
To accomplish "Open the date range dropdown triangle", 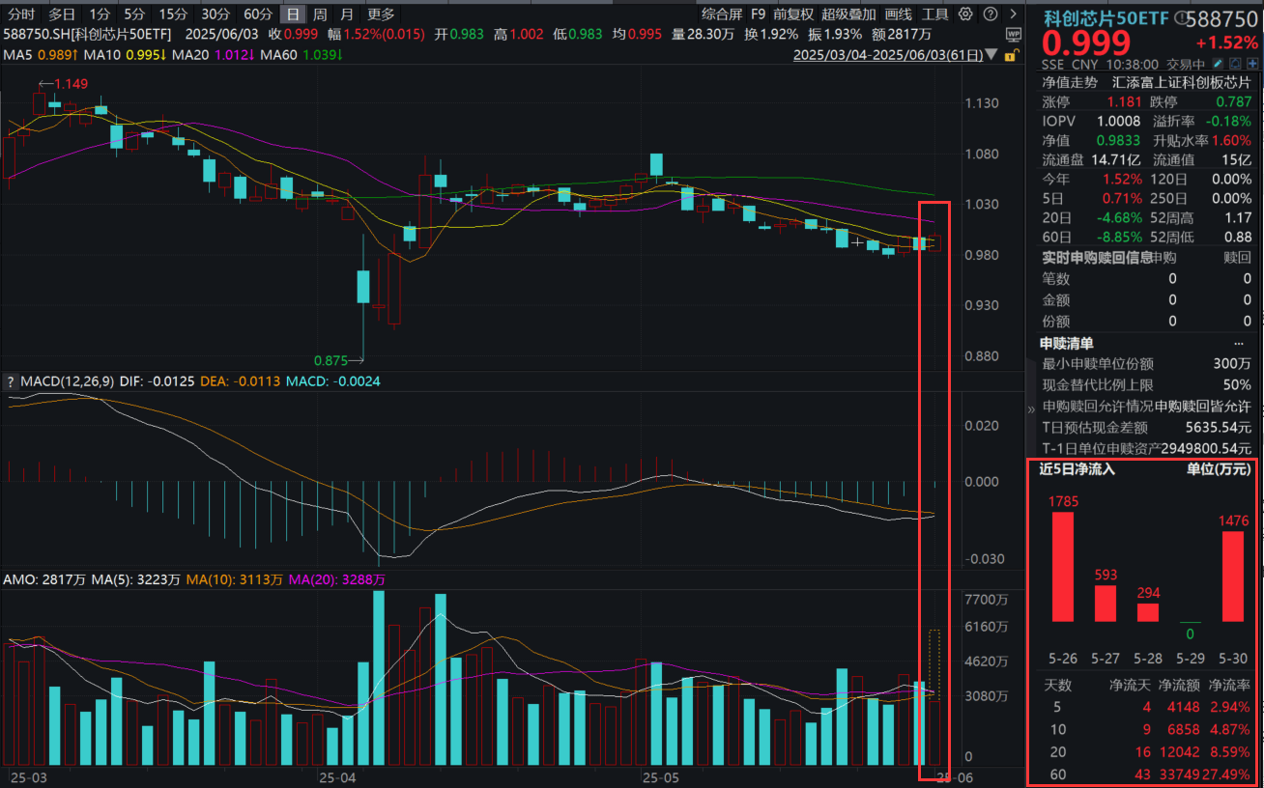I will point(991,56).
